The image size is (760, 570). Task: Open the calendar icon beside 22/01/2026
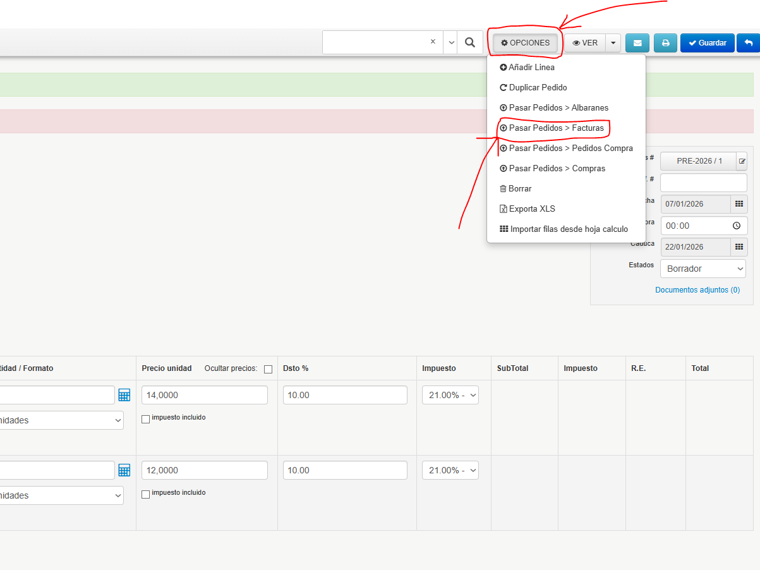(739, 247)
